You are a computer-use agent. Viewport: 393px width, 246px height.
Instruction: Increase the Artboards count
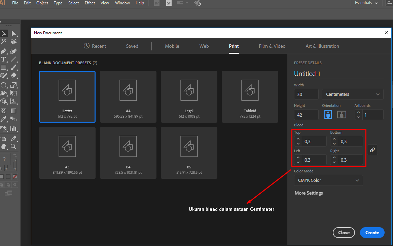click(358, 112)
